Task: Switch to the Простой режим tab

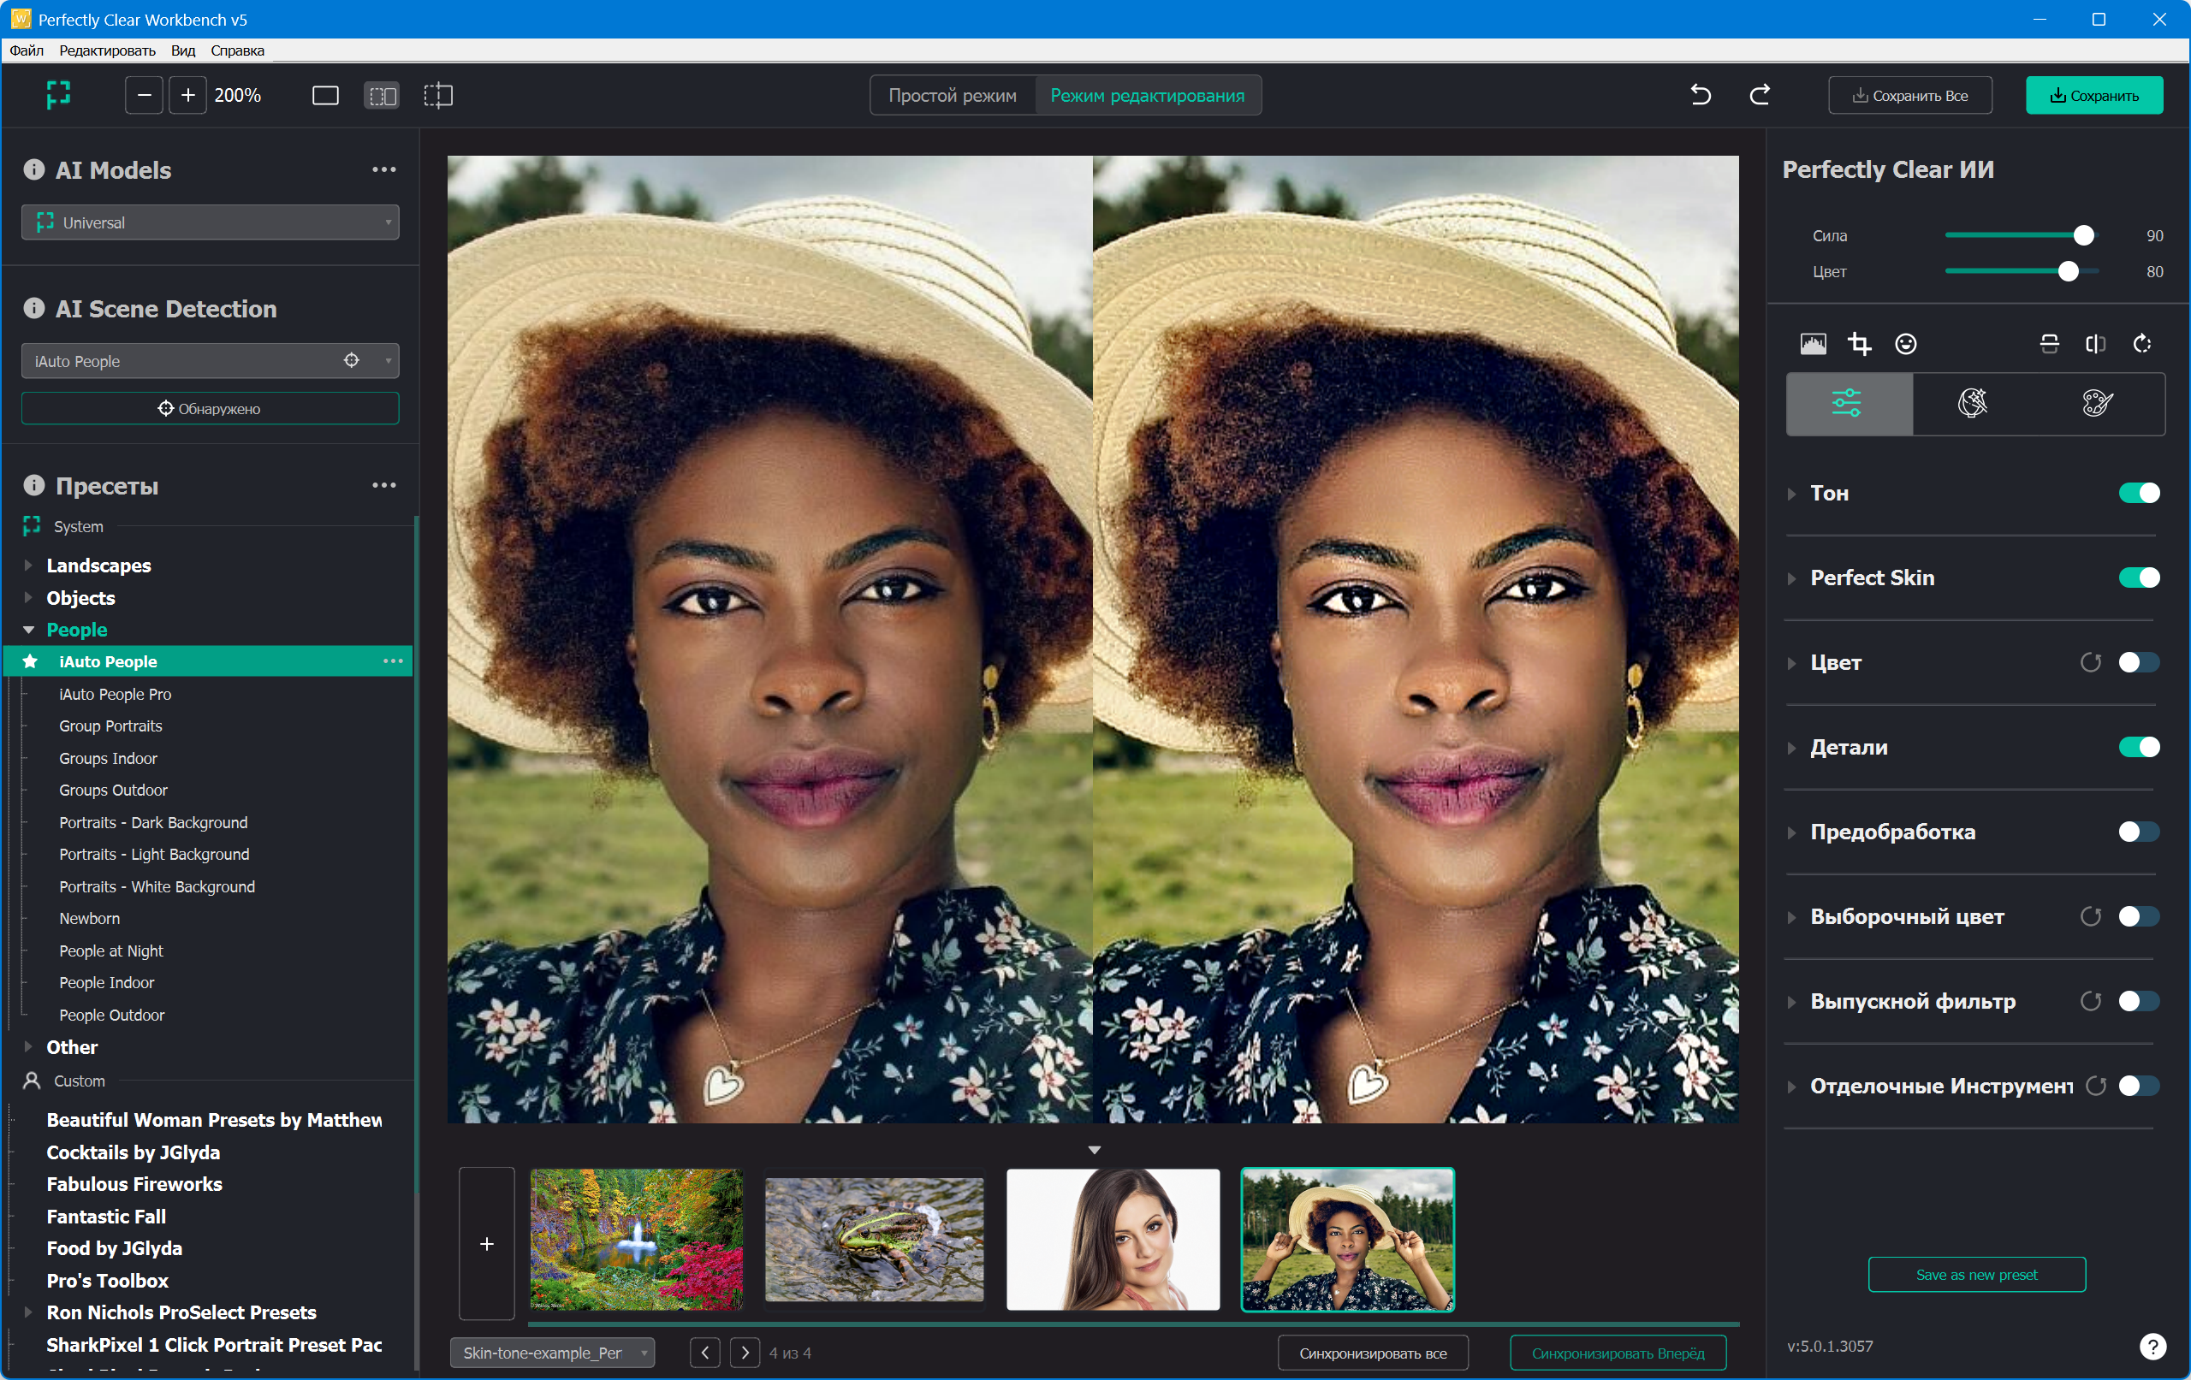Action: (952, 96)
